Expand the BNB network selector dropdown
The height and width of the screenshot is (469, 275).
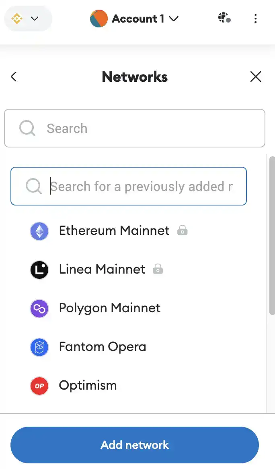28,19
